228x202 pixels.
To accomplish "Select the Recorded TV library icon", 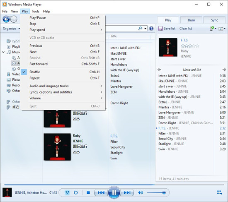I will point(9,85).
